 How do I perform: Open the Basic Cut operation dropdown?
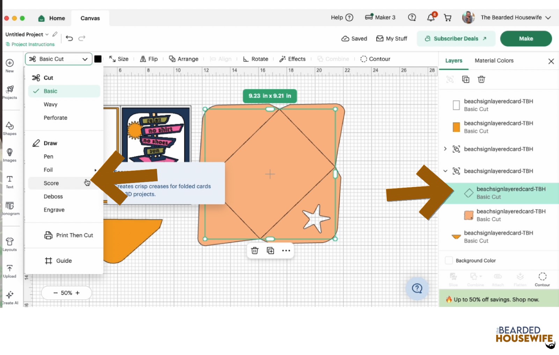tap(58, 59)
